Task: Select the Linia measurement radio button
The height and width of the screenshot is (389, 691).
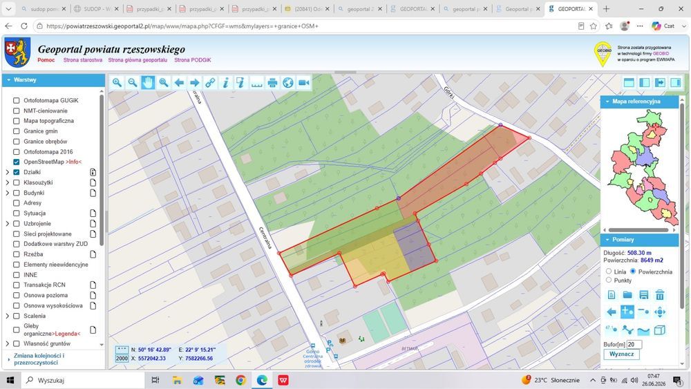Action: [x=609, y=272]
